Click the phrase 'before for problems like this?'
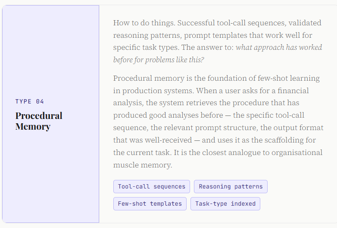337x228 pixels. point(159,60)
